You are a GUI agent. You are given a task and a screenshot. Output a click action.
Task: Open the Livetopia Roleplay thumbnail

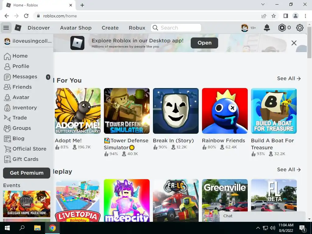pyautogui.click(x=78, y=200)
